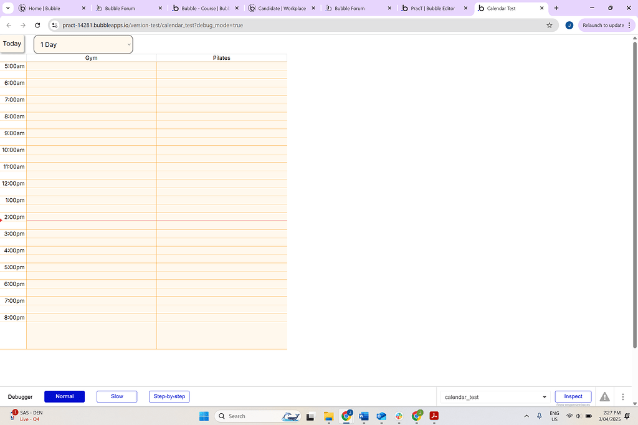This screenshot has height=425, width=638.
Task: Open the debugger three-dot overflow menu
Action: click(x=622, y=396)
